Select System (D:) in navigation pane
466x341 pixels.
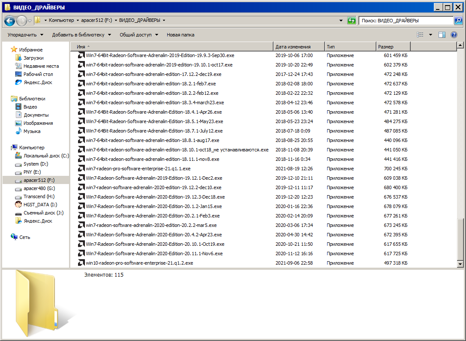(36, 164)
